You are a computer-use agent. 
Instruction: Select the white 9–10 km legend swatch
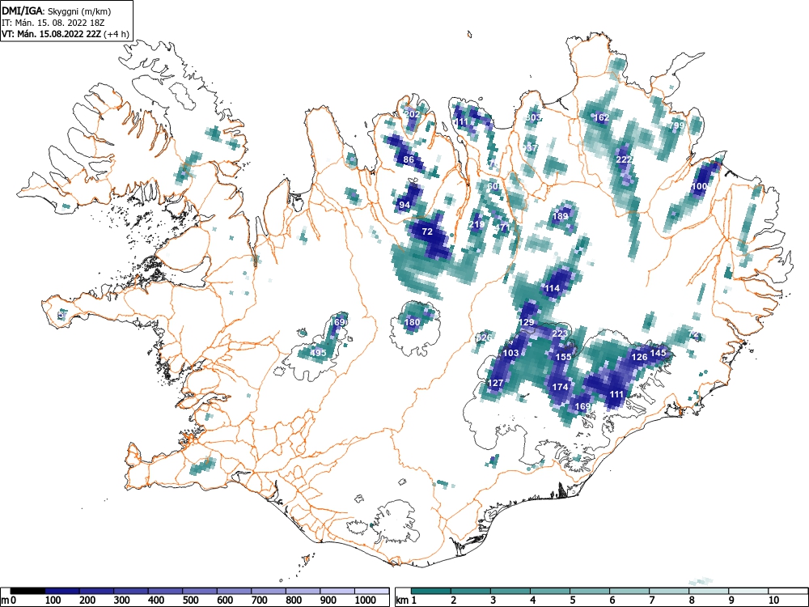(x=748, y=591)
